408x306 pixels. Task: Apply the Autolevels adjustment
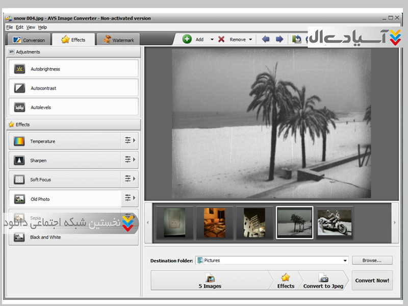(x=73, y=108)
